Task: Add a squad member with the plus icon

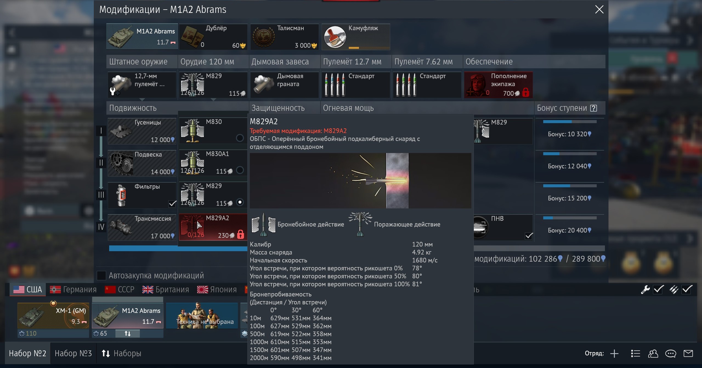Action: pos(614,353)
